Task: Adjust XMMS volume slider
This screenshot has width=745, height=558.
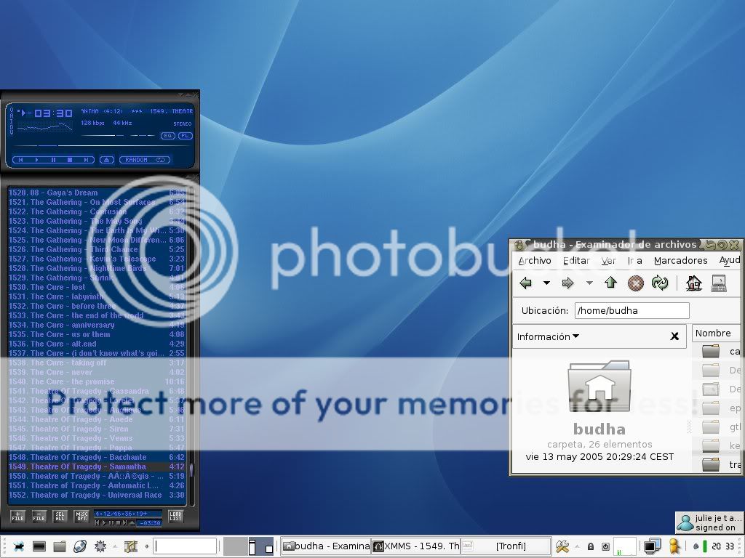Action: 103,136
